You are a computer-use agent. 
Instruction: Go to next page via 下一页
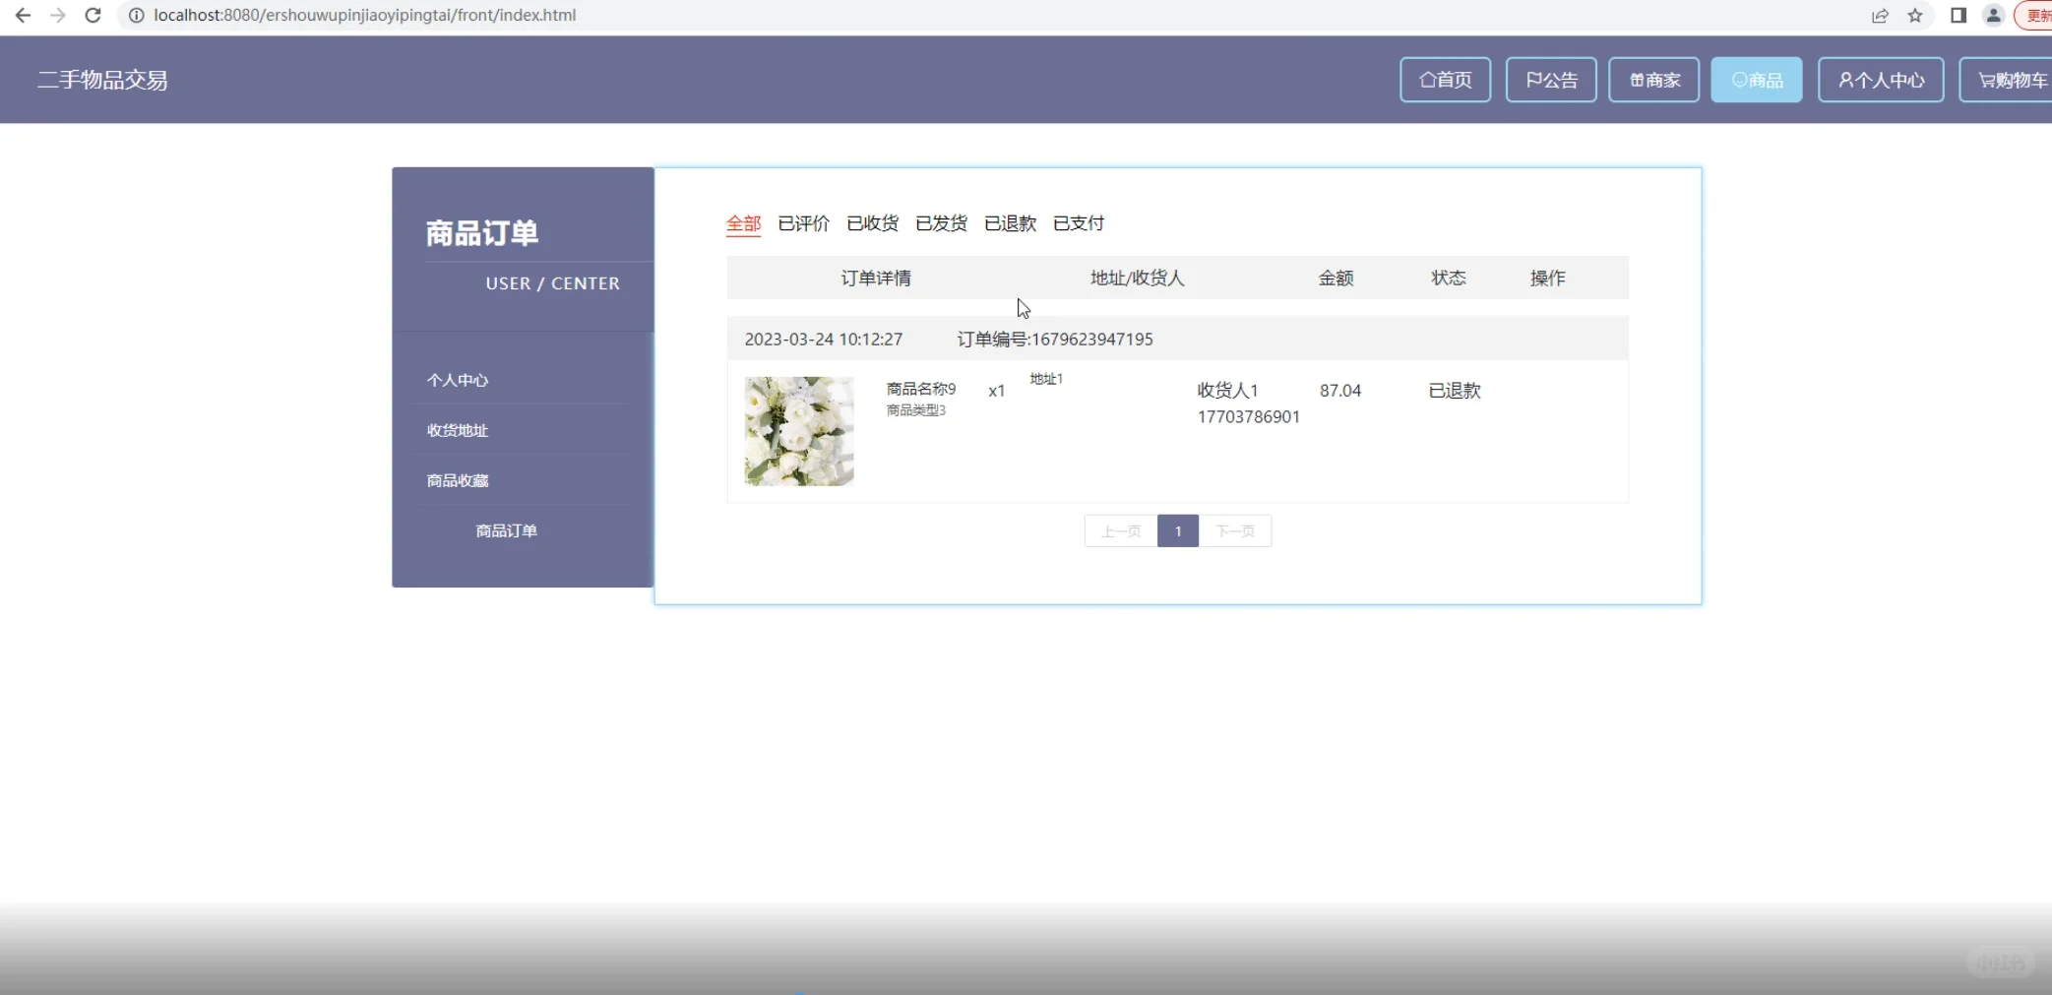1236,530
